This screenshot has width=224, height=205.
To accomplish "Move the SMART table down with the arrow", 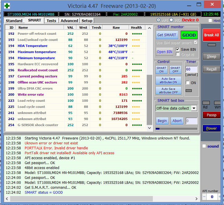I will (x=149, y=128).
